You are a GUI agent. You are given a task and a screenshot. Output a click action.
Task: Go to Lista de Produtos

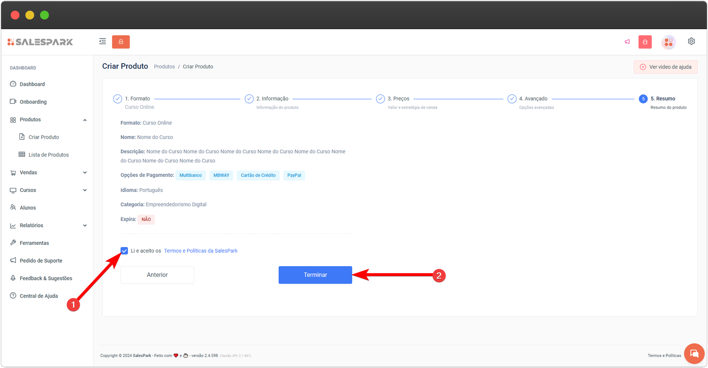[48, 155]
